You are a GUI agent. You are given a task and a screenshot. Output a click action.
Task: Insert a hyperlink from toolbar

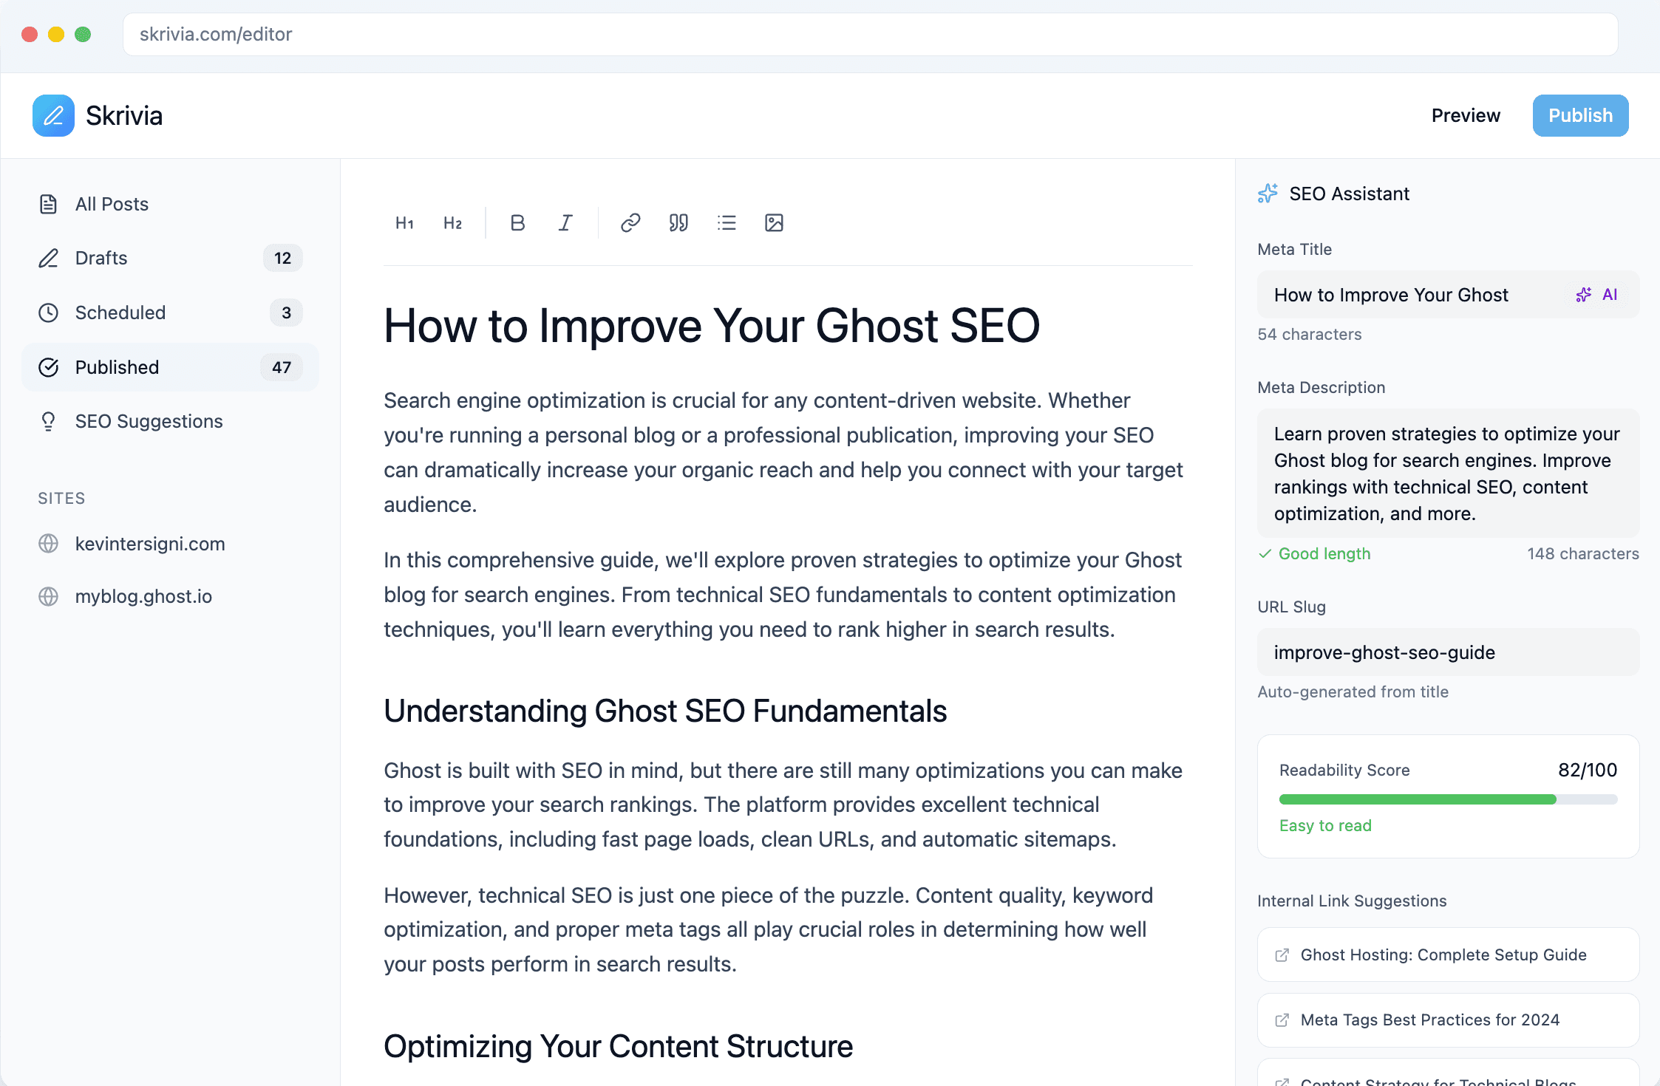[x=630, y=223]
